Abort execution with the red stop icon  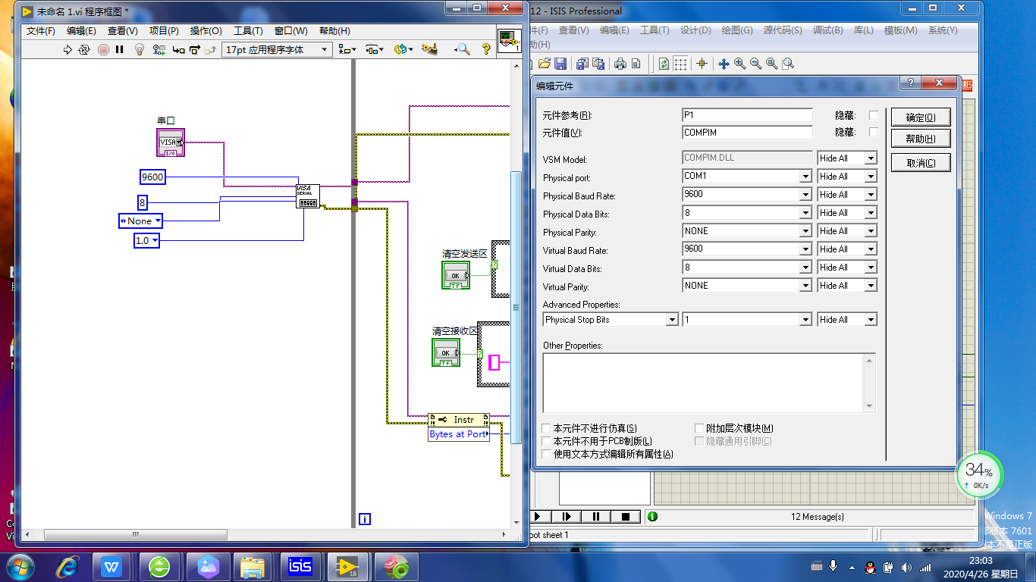pos(102,49)
